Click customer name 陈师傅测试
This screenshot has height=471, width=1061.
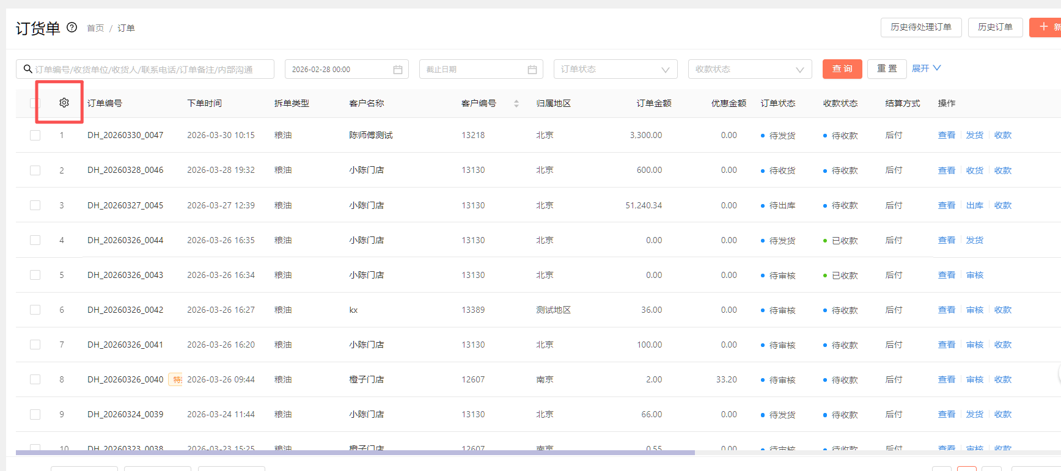[x=371, y=135]
